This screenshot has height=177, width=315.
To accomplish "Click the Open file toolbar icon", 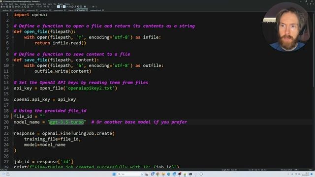I will click(x=4, y=6).
